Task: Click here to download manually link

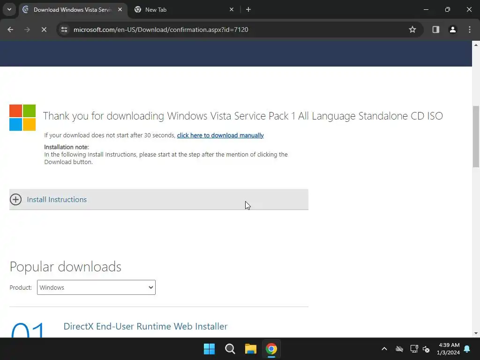Action: click(220, 135)
